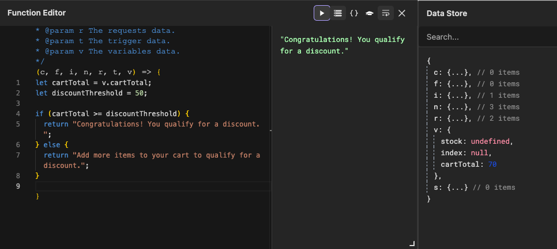This screenshot has width=557, height=249.
Task: Toggle the word wrap icon
Action: (385, 13)
